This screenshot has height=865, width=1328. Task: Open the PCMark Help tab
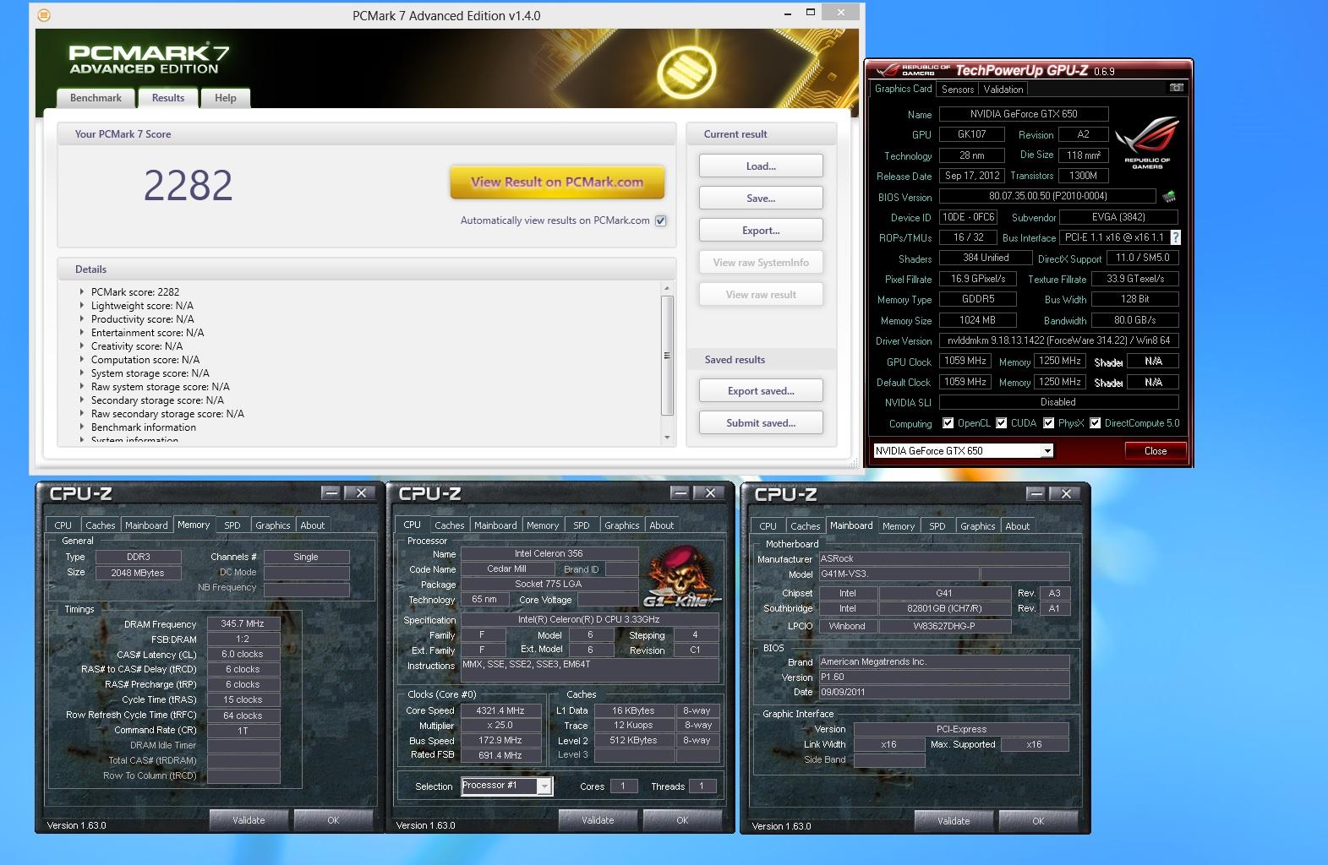(x=226, y=98)
